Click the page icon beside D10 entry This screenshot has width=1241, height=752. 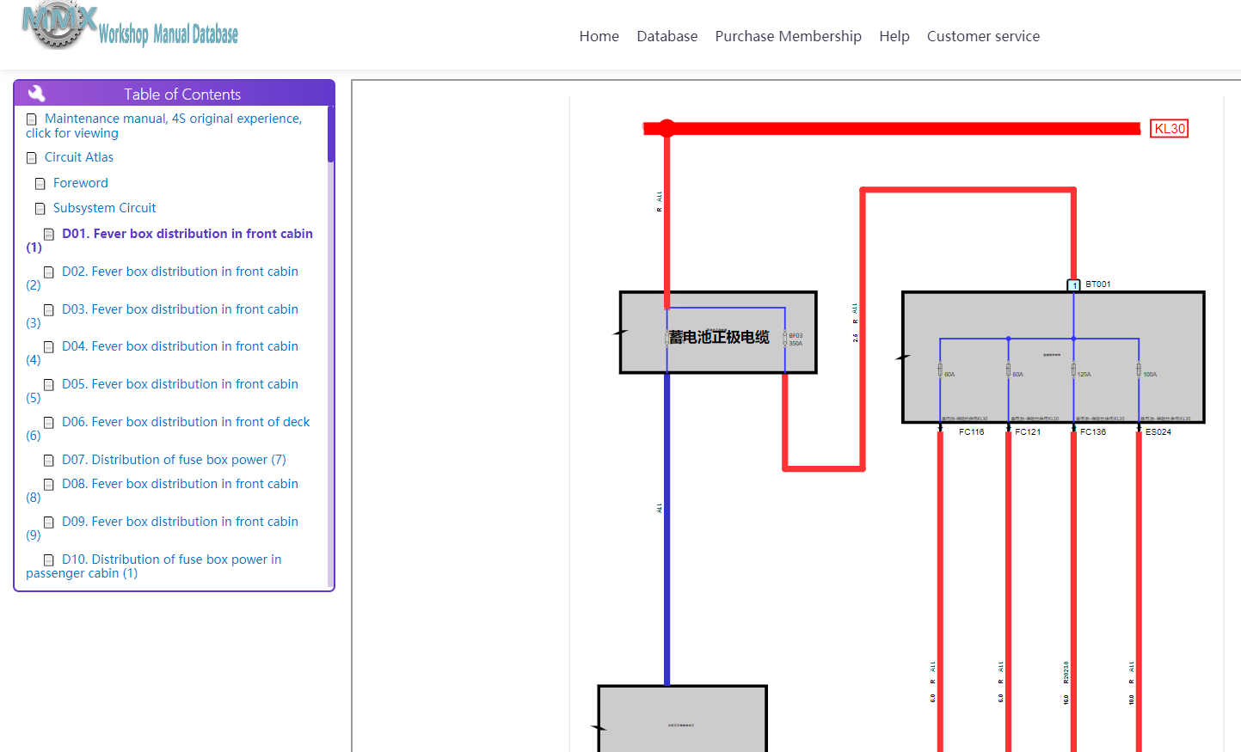[x=49, y=560]
